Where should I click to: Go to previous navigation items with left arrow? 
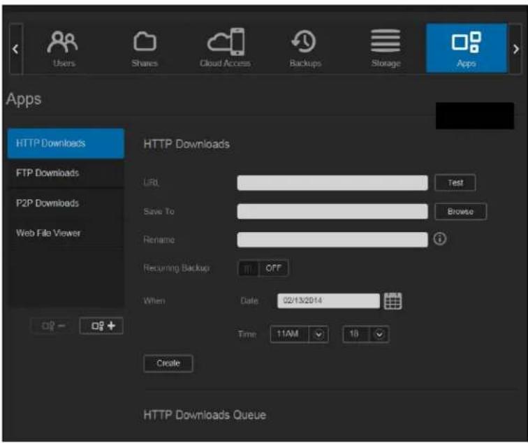[15, 49]
